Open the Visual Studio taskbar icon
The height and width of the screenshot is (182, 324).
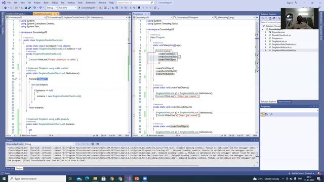pos(128,178)
